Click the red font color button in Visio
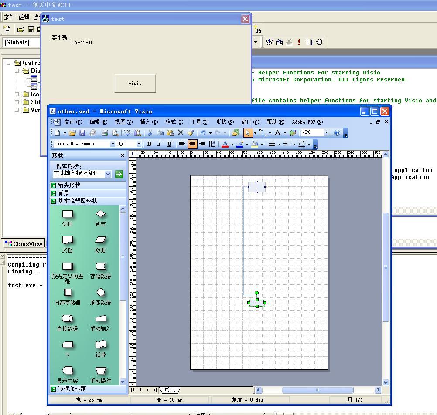The width and height of the screenshot is (437, 415). 225,144
